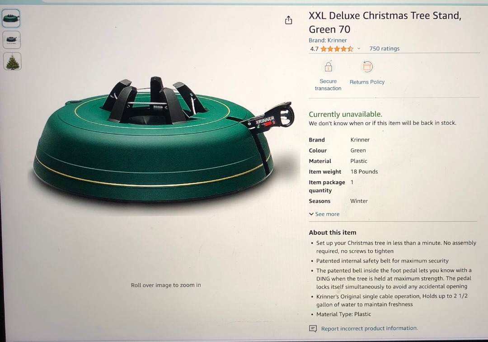The image size is (488, 342).
Task: Click the report incorrect information speech icon
Action: point(313,328)
